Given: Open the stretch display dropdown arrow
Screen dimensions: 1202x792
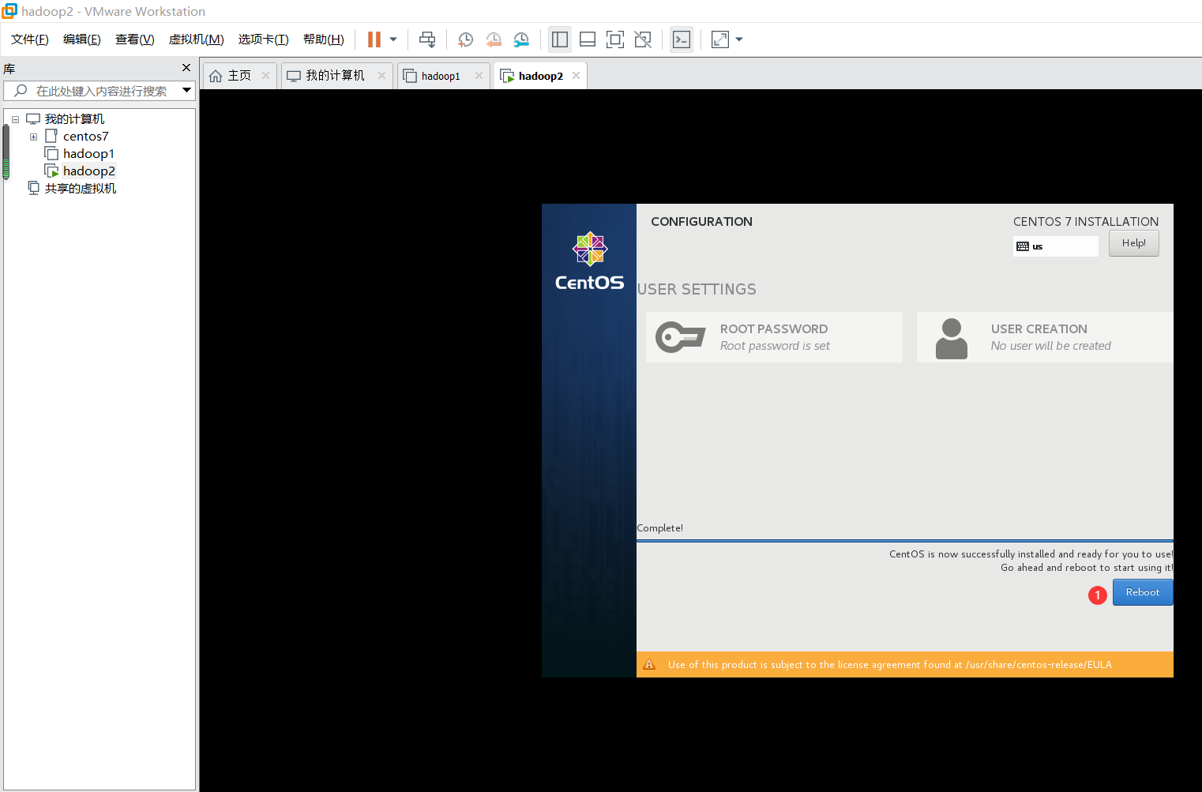Looking at the screenshot, I should (739, 39).
